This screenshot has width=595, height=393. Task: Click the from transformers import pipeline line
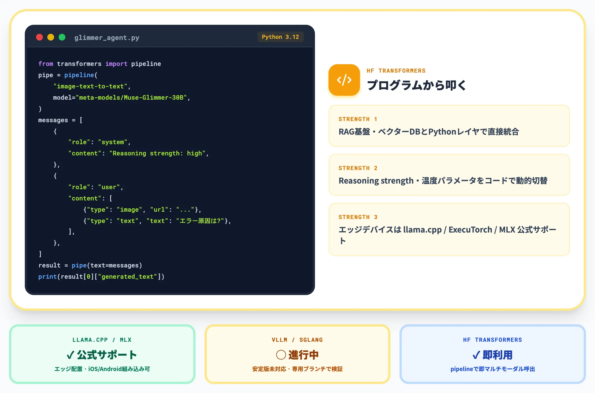point(100,64)
